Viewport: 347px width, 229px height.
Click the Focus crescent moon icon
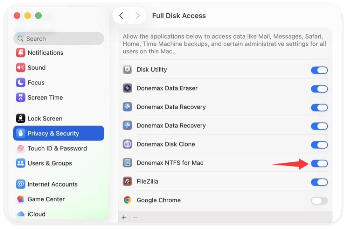click(x=20, y=82)
